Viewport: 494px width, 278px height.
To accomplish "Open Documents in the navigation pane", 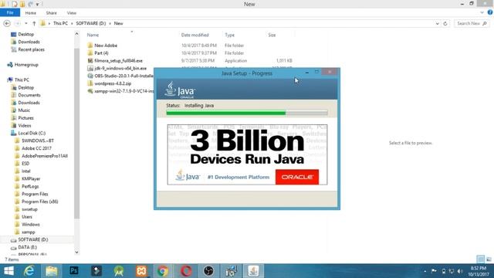I will pyautogui.click(x=29, y=95).
